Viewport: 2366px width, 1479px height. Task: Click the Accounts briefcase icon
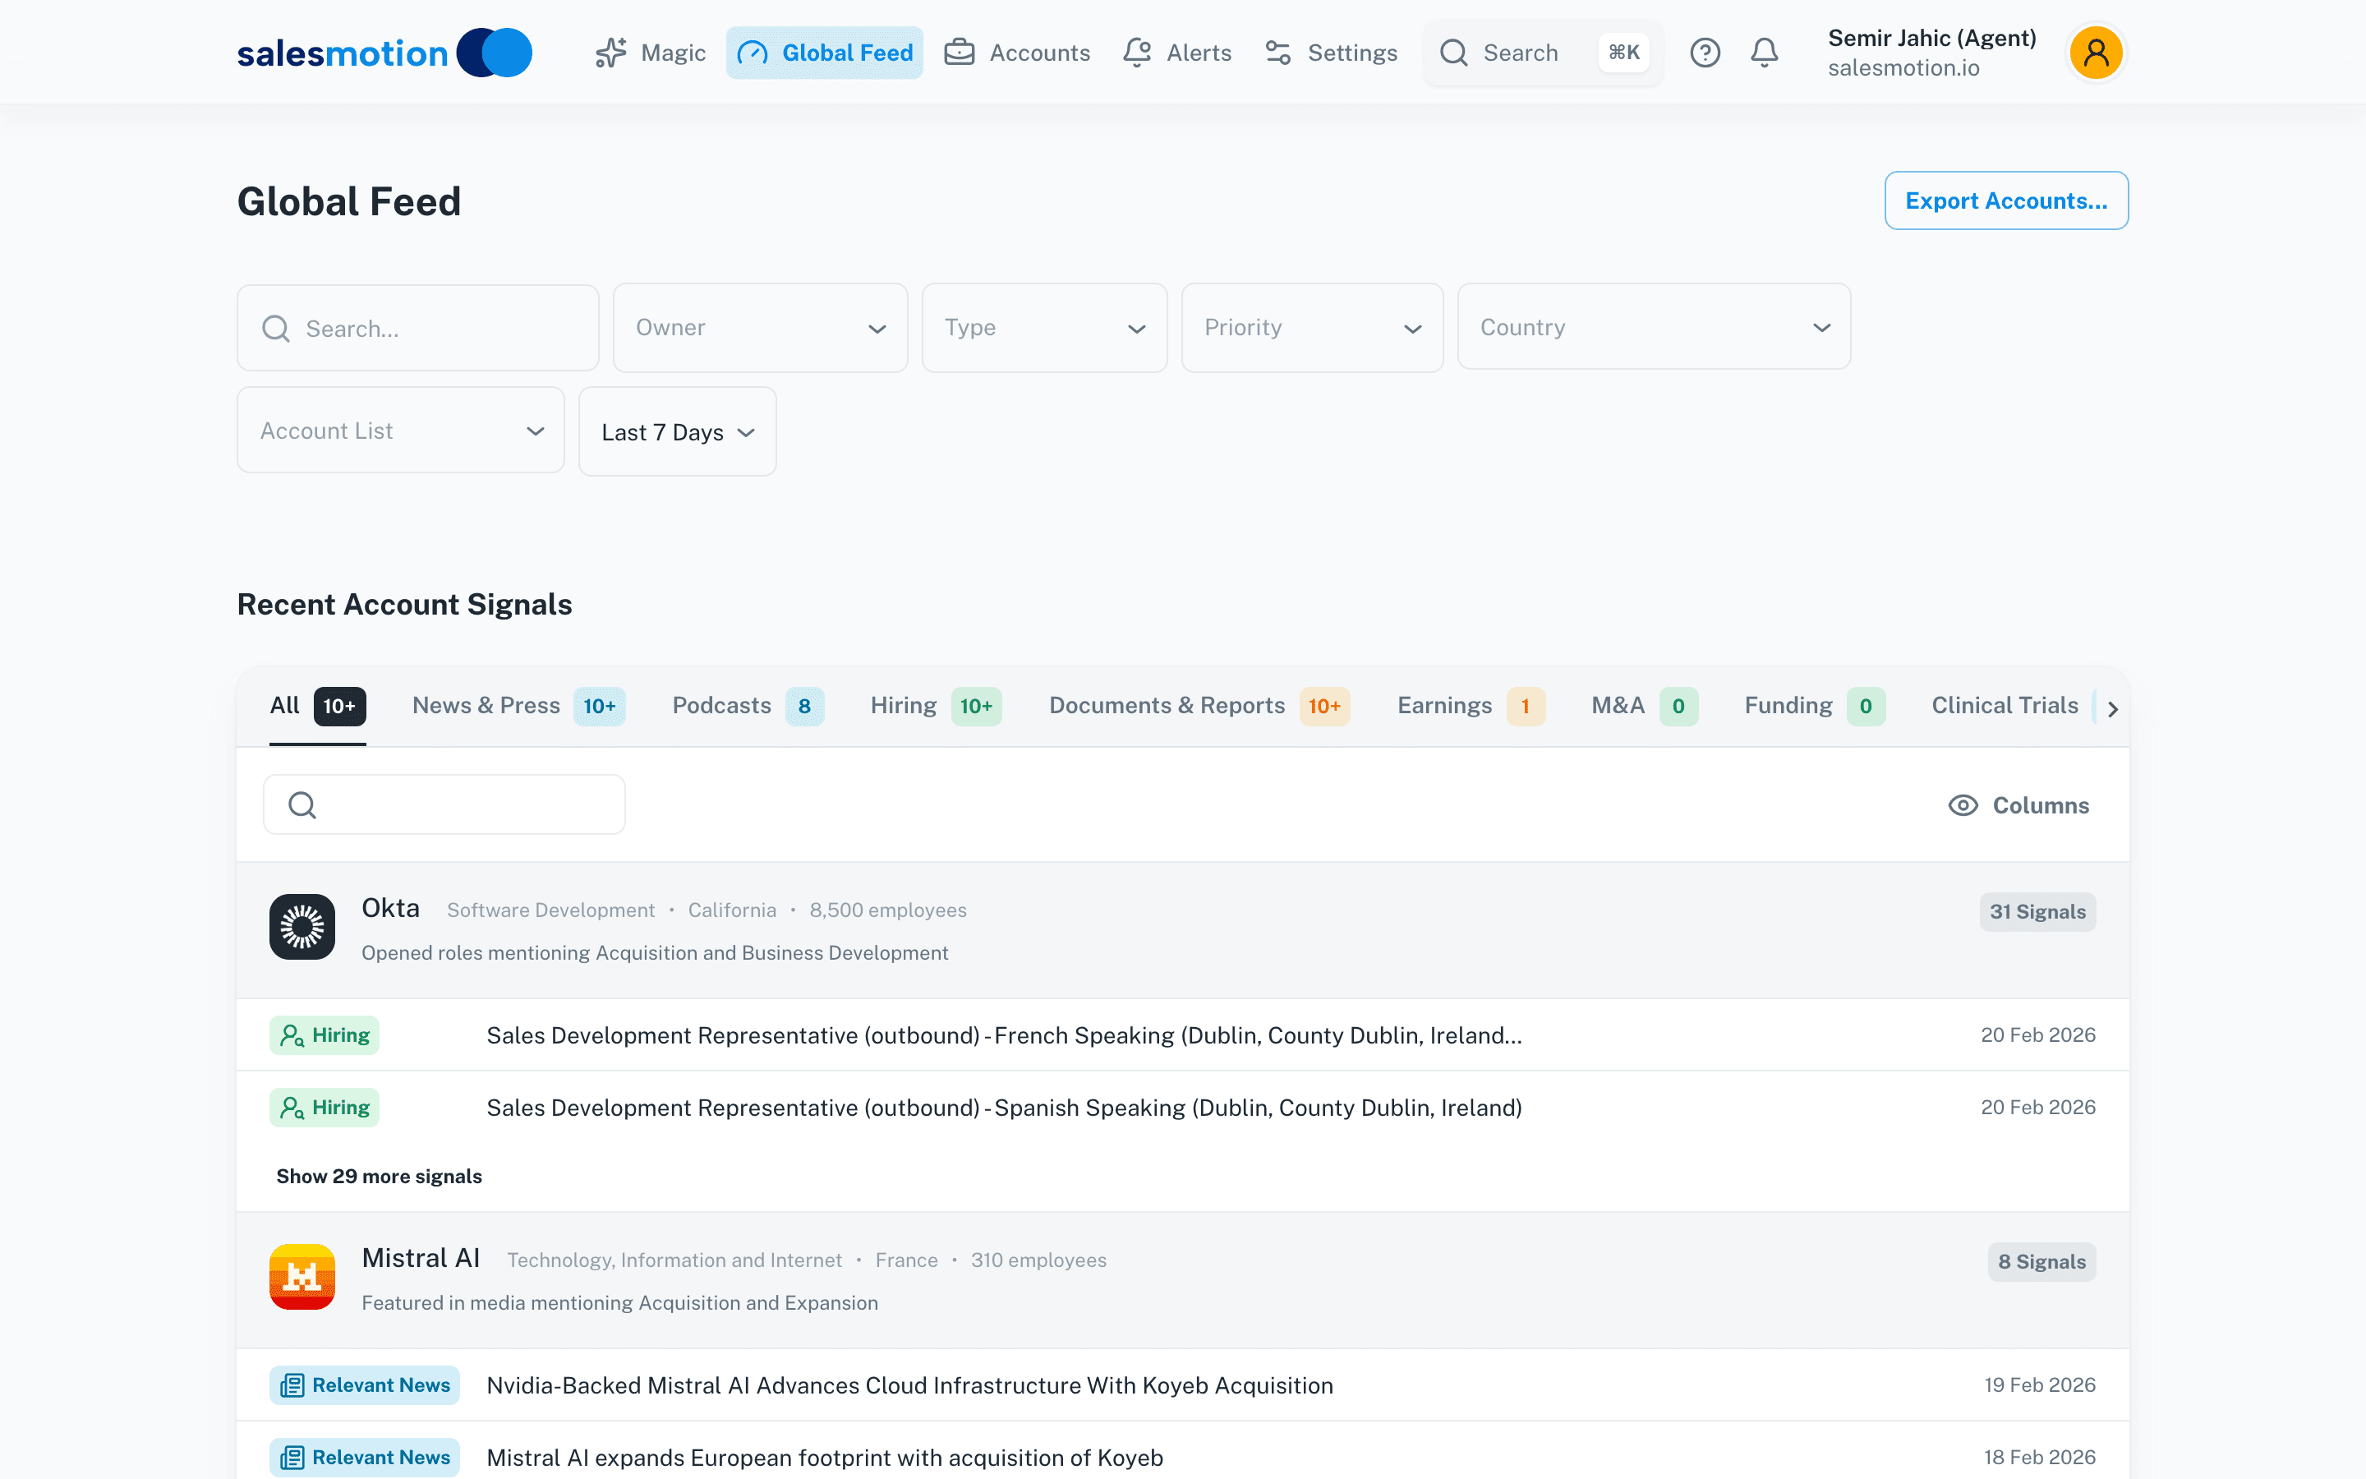[x=959, y=53]
